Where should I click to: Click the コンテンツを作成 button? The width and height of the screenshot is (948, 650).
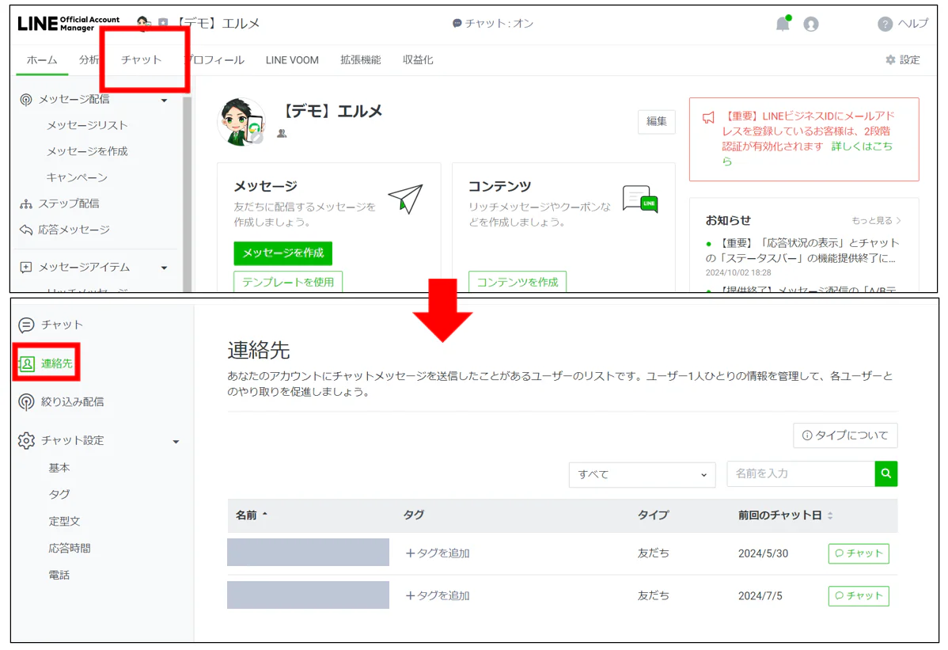pyautogui.click(x=518, y=282)
